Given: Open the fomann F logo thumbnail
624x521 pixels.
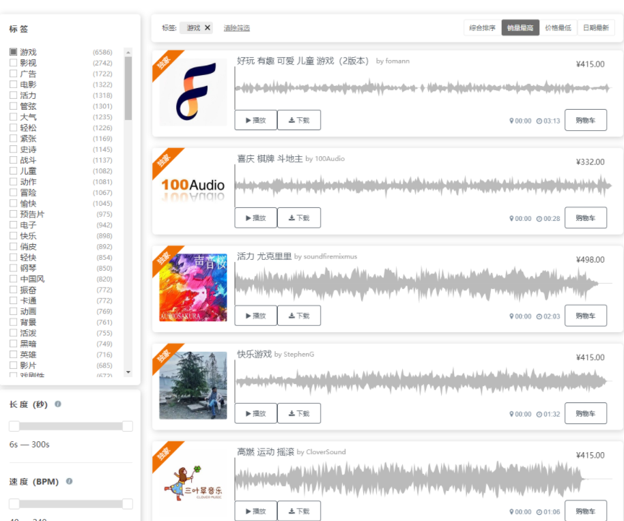Looking at the screenshot, I should pyautogui.click(x=193, y=92).
